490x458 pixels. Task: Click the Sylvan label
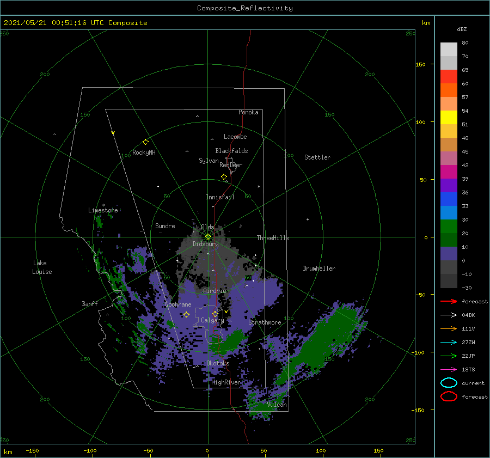(x=209, y=161)
